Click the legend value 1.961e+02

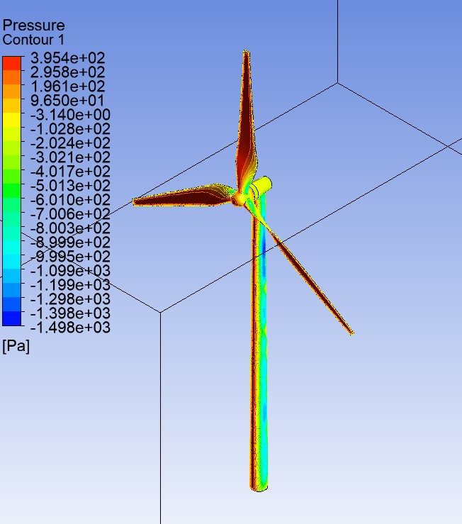68,87
